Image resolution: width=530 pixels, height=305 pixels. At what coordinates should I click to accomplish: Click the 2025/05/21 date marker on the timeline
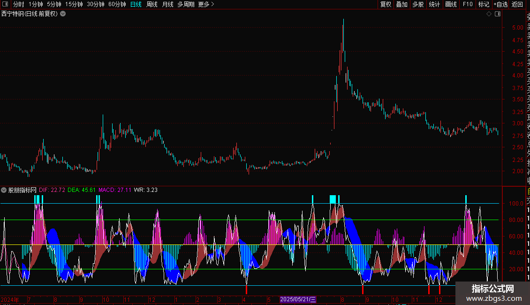(x=298, y=299)
